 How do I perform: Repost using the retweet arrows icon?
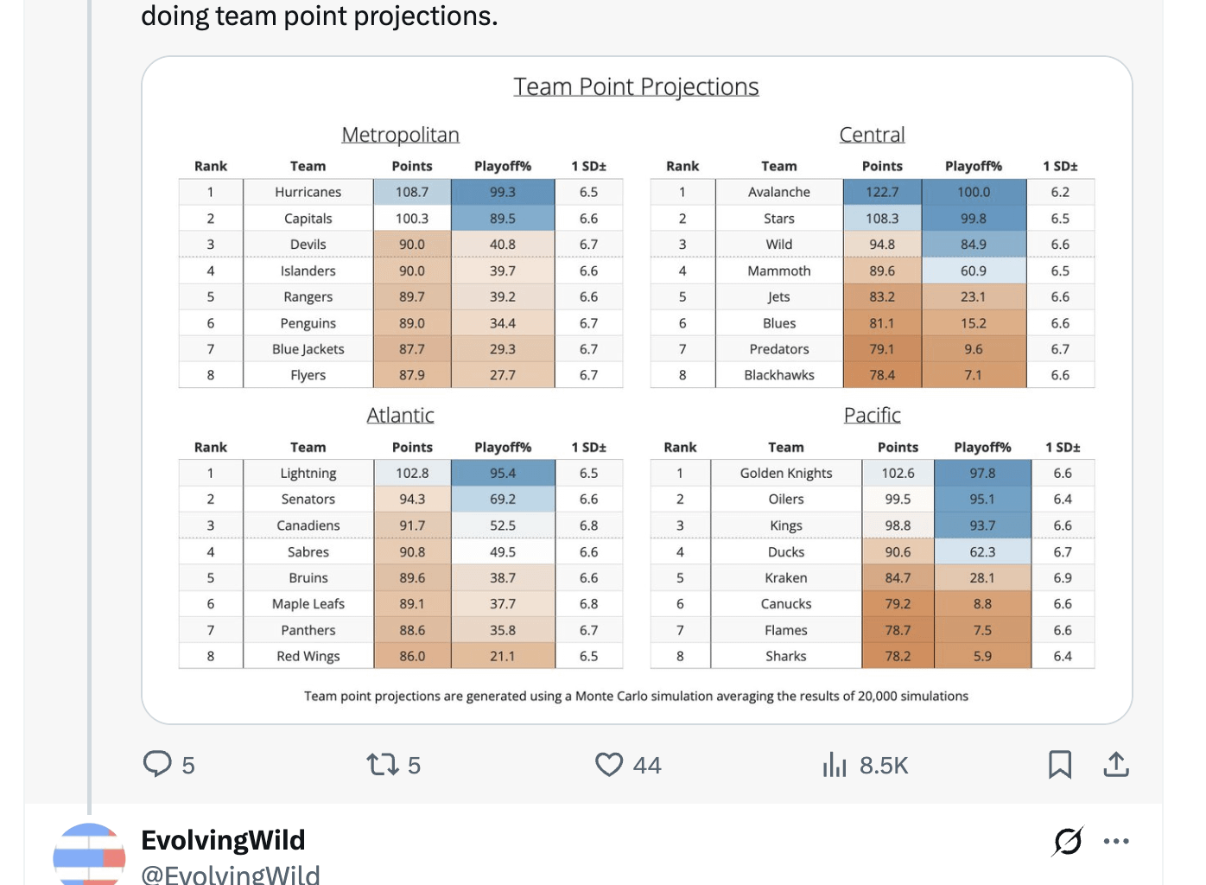(383, 764)
